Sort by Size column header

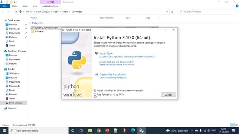(148, 18)
